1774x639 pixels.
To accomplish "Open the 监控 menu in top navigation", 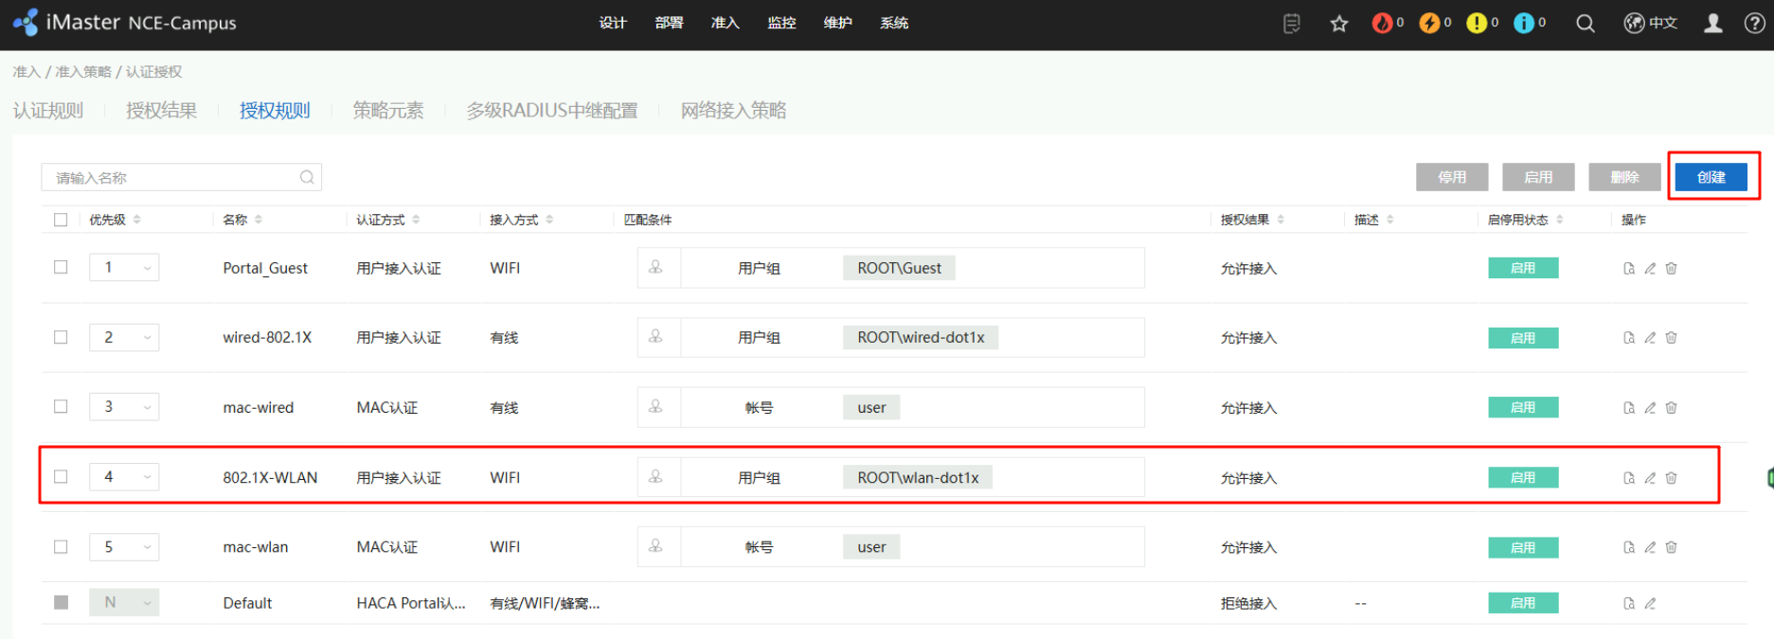I will [x=781, y=23].
